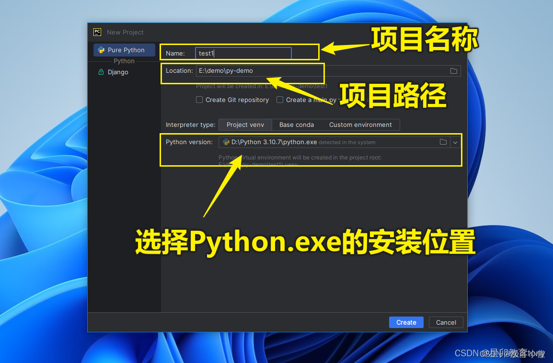
Task: Click the Python version label
Action: pyautogui.click(x=189, y=142)
